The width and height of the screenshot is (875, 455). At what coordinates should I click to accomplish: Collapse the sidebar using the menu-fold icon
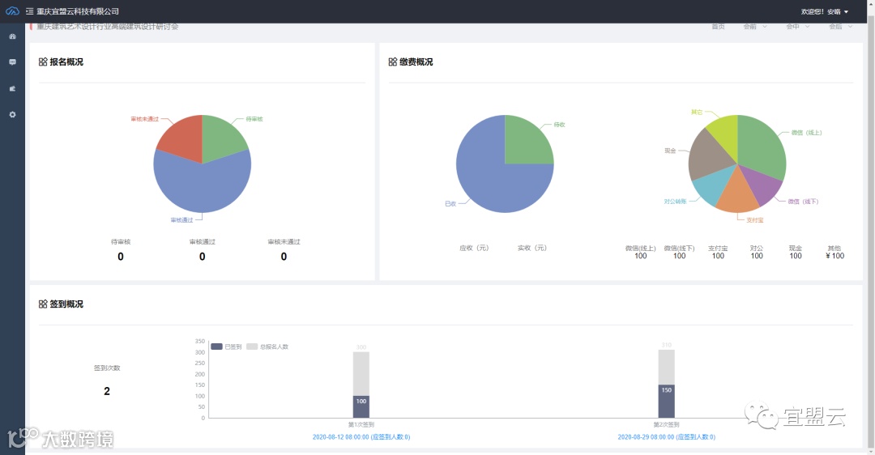click(x=30, y=11)
